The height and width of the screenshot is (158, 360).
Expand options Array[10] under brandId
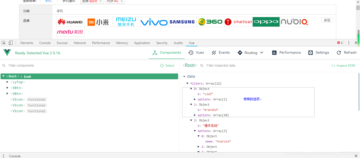click(195, 115)
